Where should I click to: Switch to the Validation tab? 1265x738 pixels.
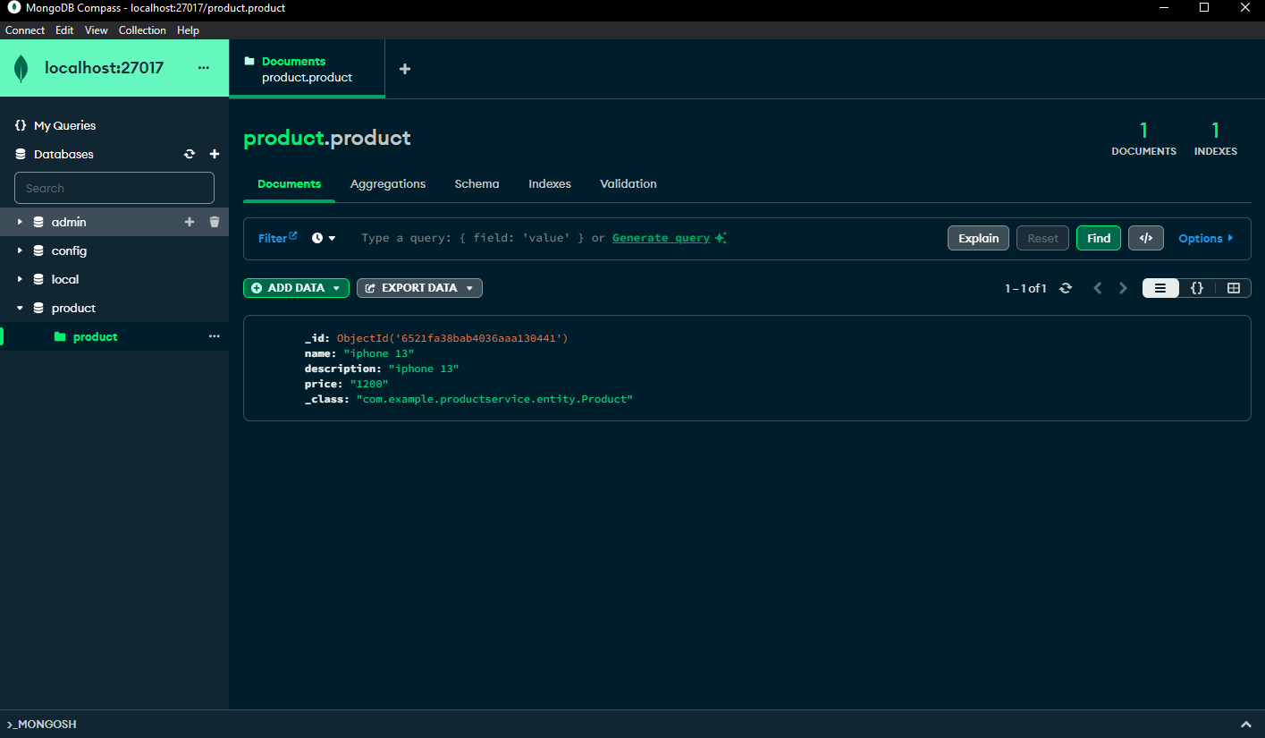click(x=628, y=183)
